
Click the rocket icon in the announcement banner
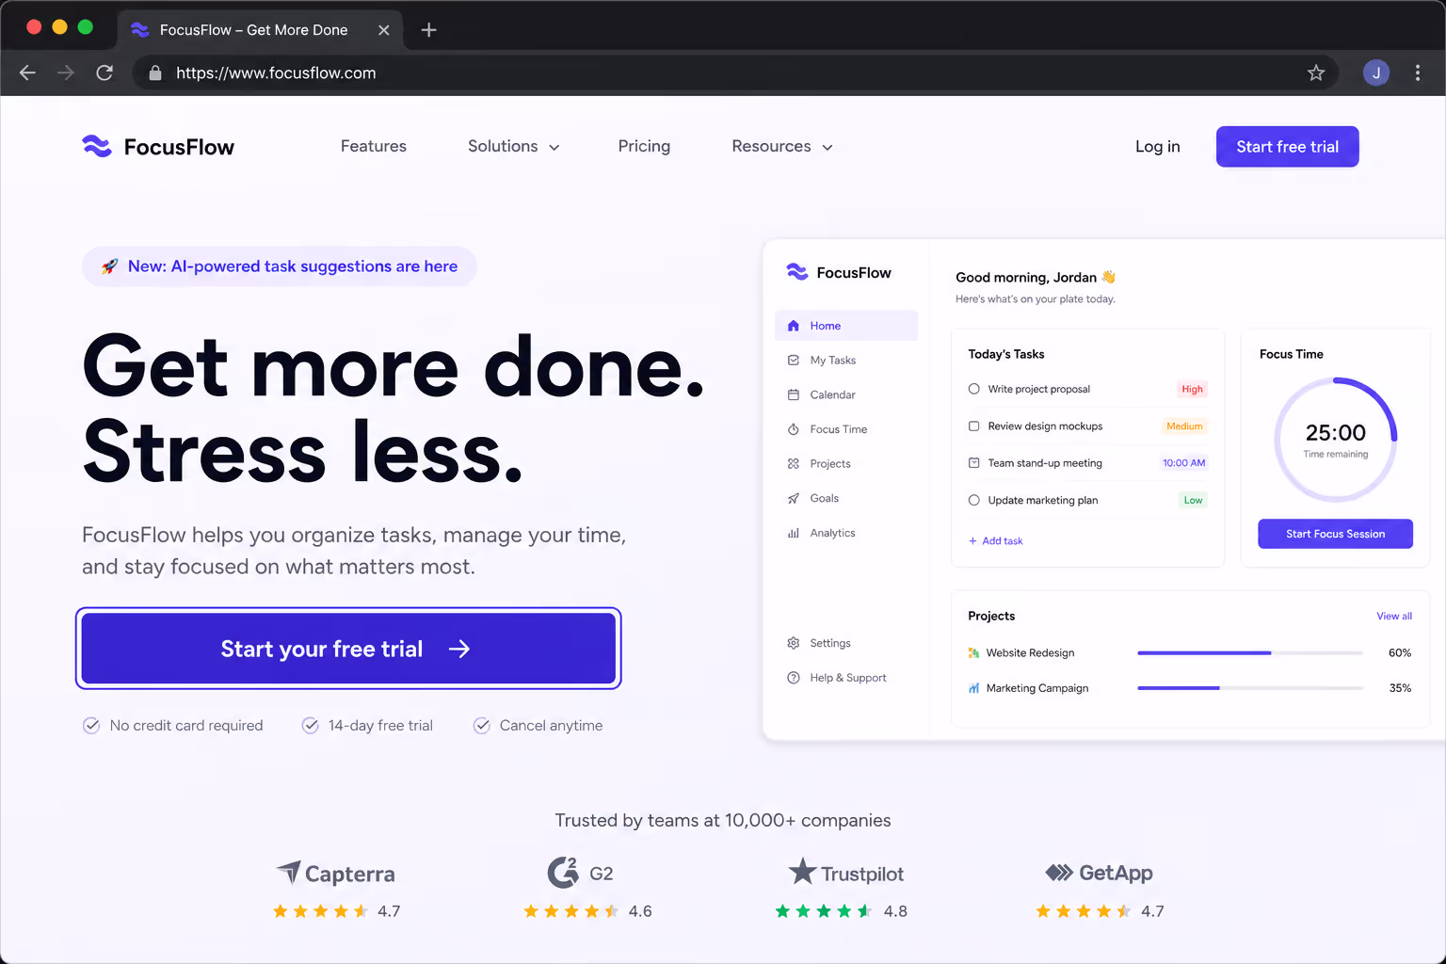coord(110,266)
